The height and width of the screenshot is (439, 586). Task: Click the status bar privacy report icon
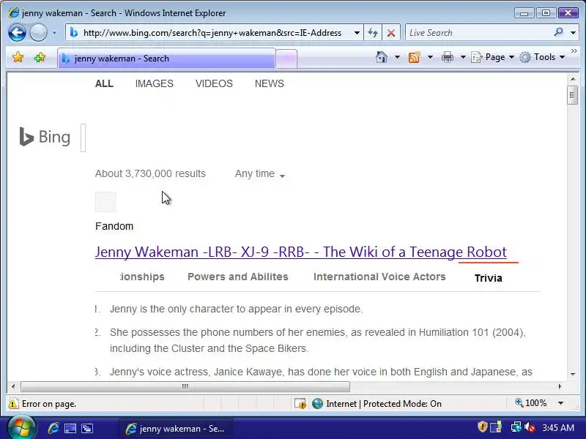(300, 404)
